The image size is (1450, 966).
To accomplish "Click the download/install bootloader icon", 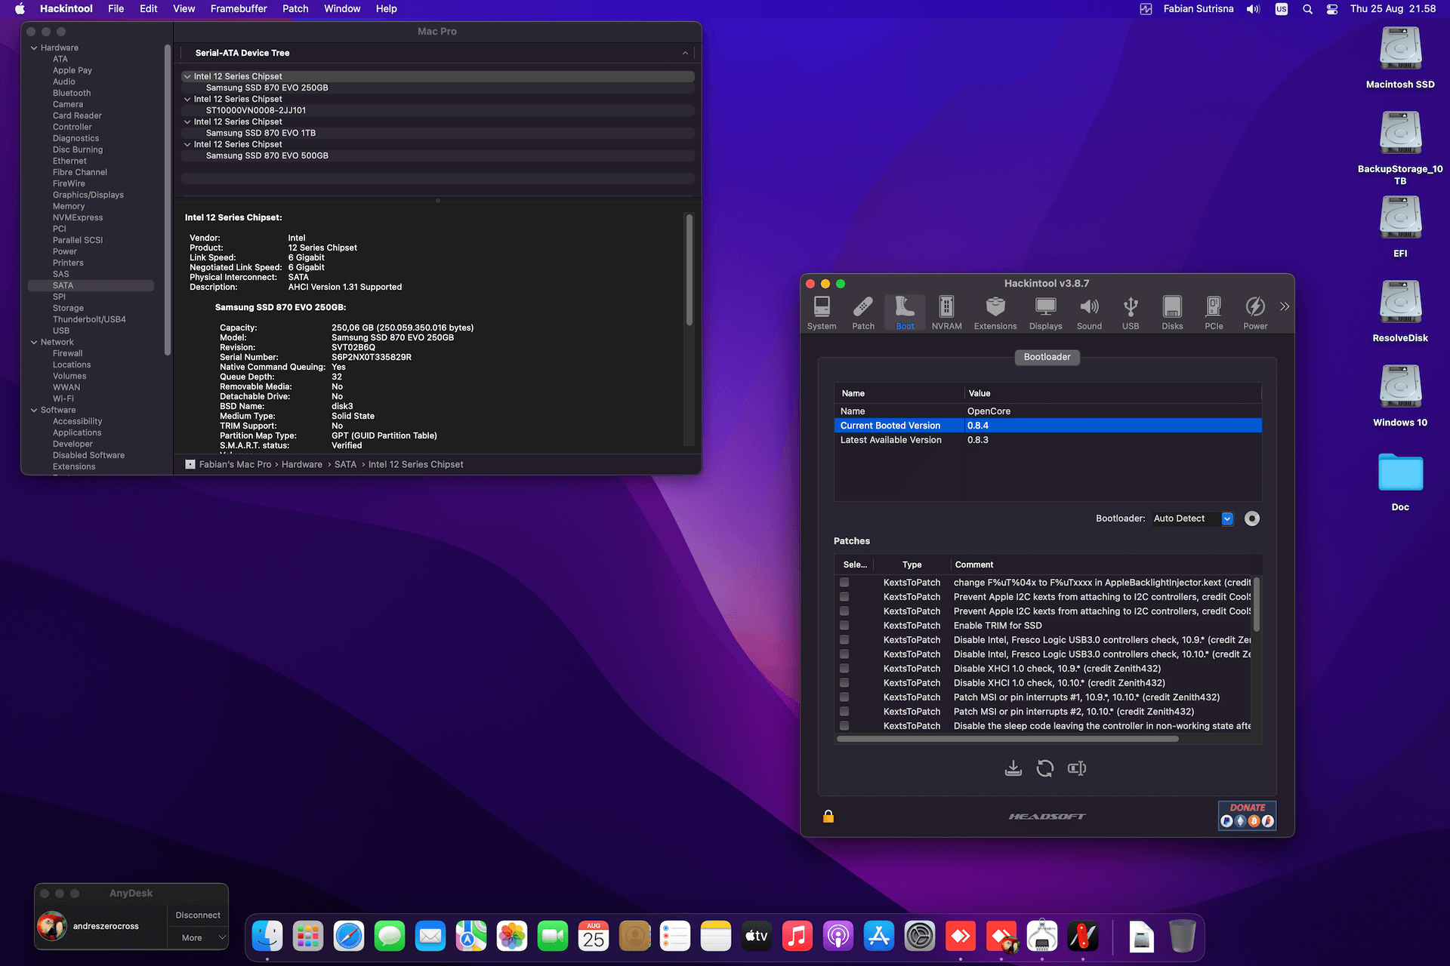I will click(1013, 768).
